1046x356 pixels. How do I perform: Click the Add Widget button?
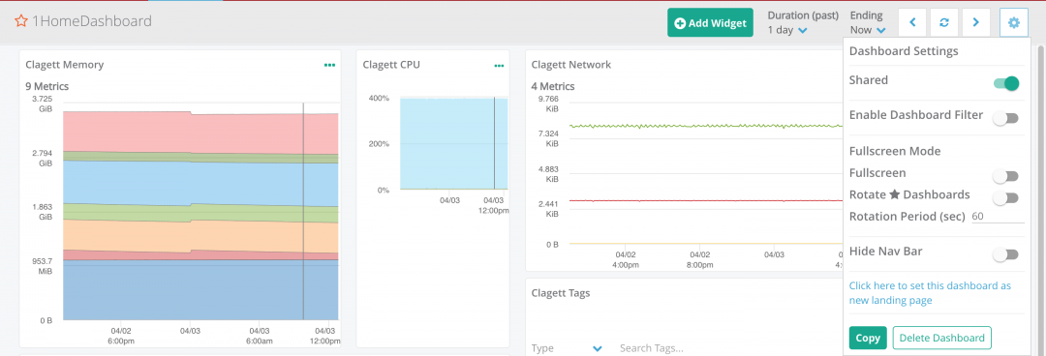click(x=710, y=22)
